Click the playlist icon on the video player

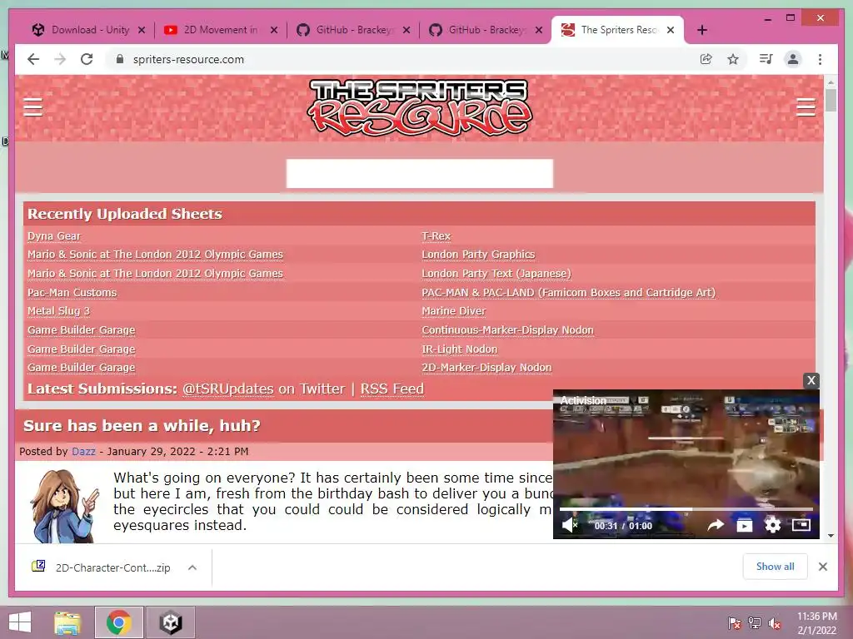click(744, 525)
